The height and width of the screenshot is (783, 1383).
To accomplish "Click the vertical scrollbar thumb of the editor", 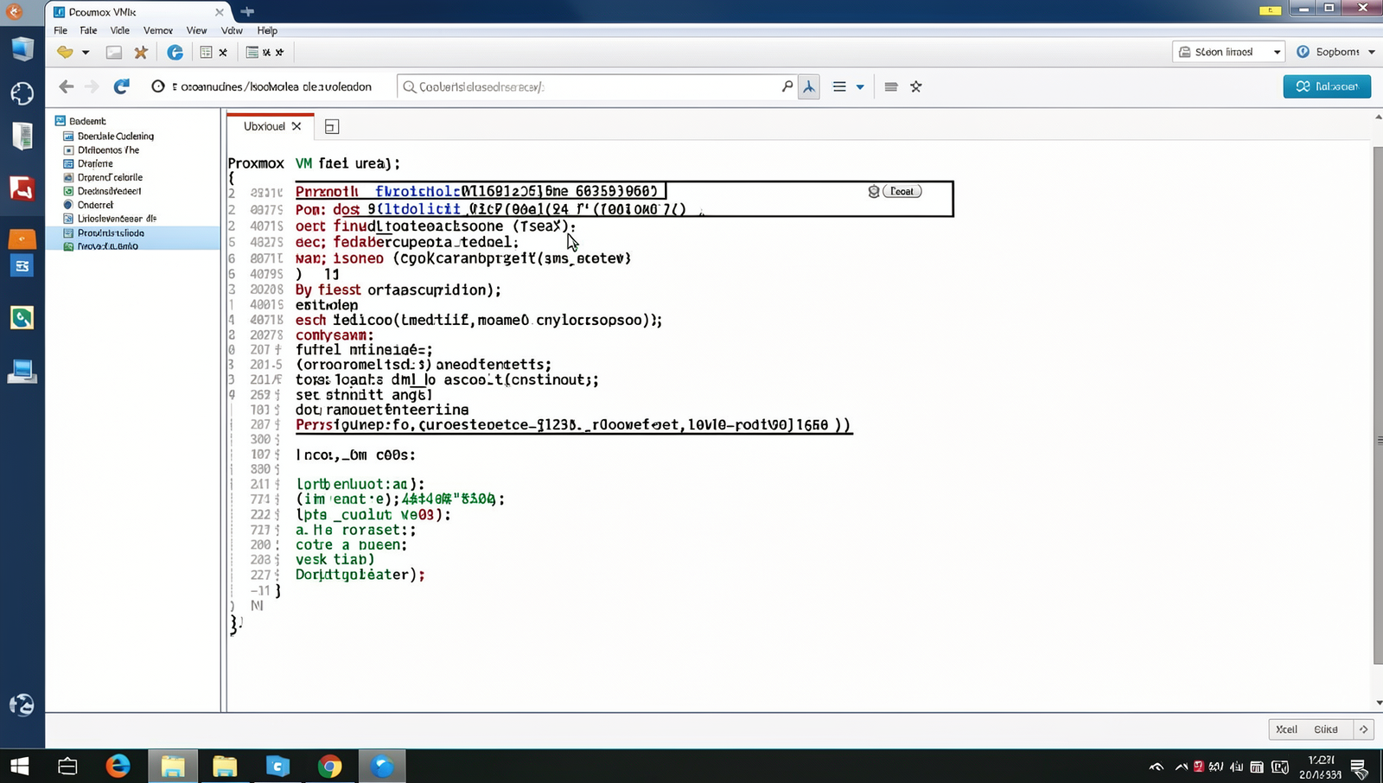I will pos(1378,404).
